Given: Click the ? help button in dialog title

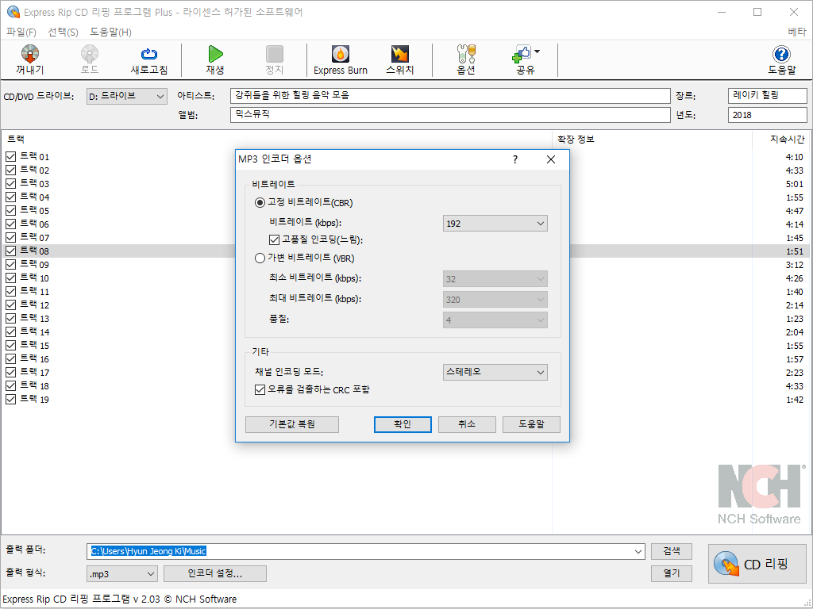Looking at the screenshot, I should pyautogui.click(x=514, y=159).
